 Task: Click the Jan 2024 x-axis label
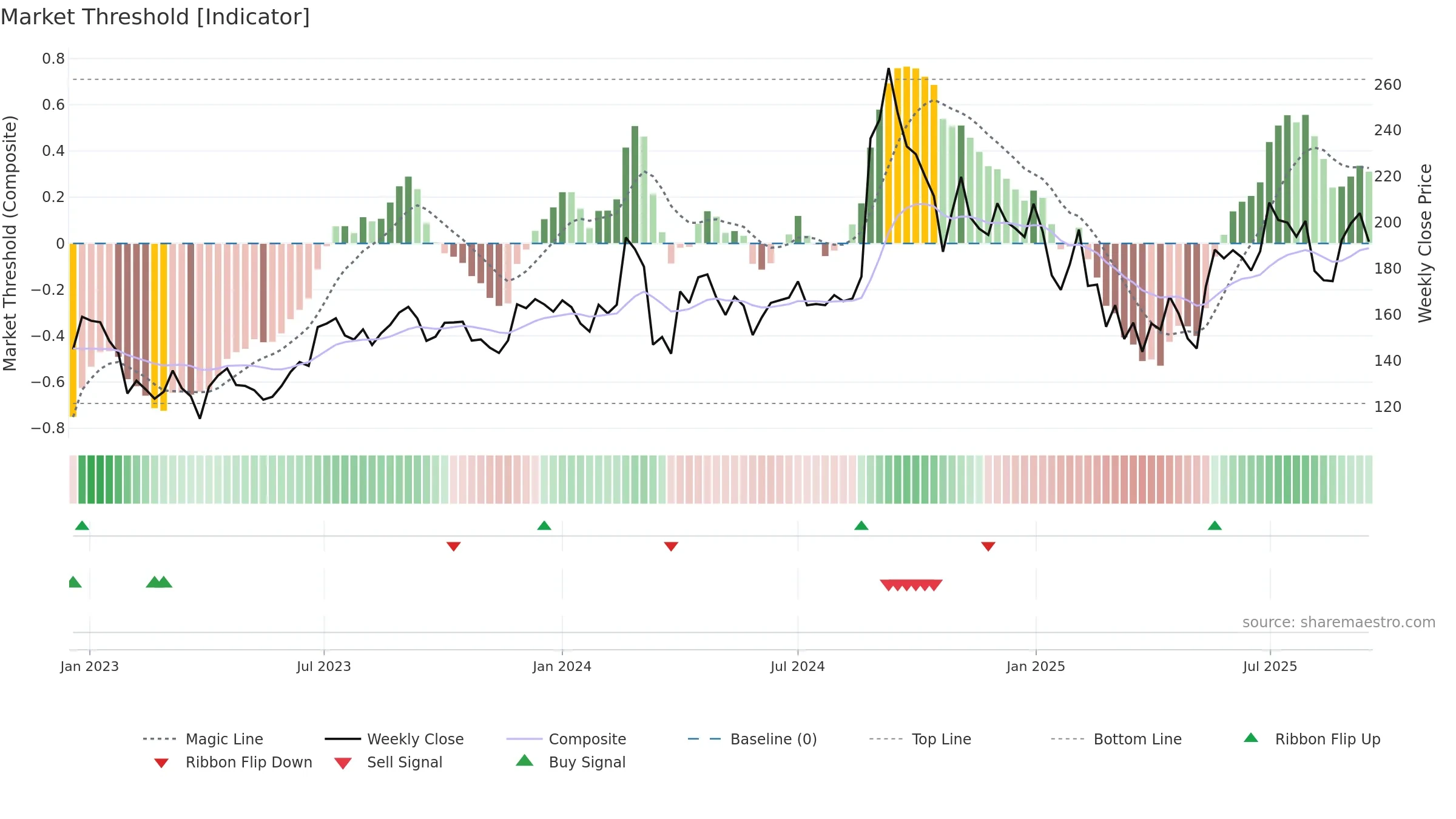pyautogui.click(x=562, y=666)
